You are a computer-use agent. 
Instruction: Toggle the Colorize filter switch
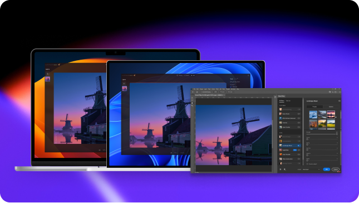click(x=299, y=123)
